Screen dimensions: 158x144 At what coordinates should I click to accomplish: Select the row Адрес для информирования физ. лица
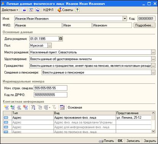point(77,127)
